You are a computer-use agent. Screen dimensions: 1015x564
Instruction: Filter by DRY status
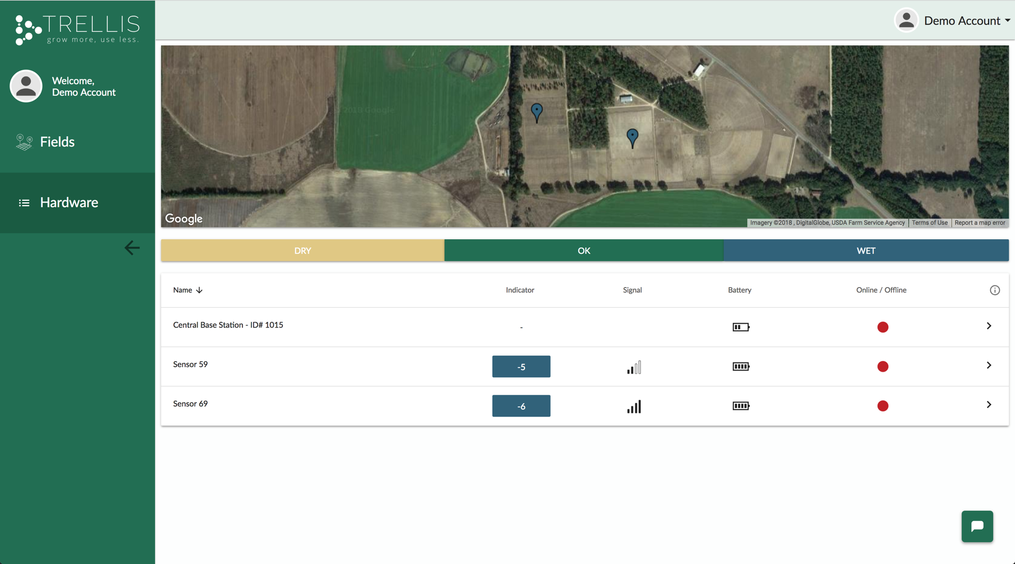302,250
